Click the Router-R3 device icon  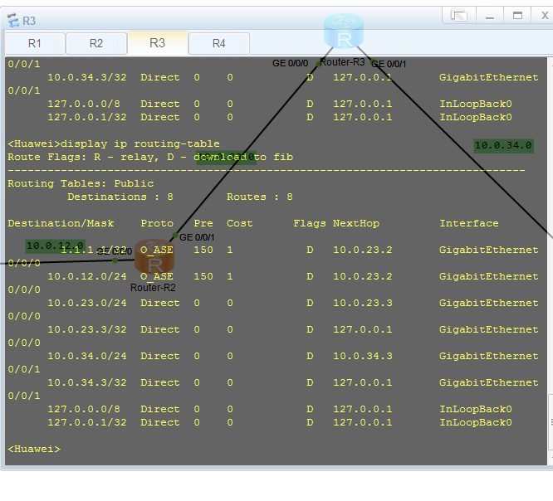[344, 31]
